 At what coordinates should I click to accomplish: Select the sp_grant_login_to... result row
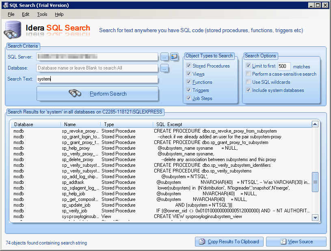pos(162,137)
